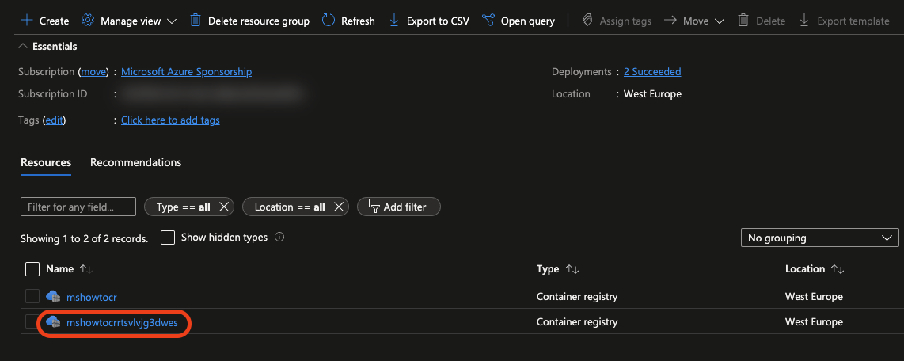Switch to the Recommendations tab
The image size is (904, 361).
click(x=135, y=162)
